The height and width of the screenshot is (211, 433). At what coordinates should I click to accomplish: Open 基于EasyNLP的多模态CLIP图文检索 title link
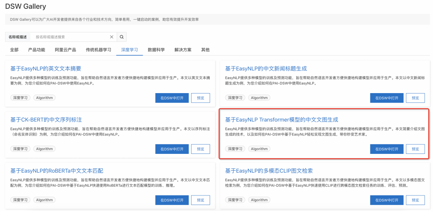click(269, 171)
